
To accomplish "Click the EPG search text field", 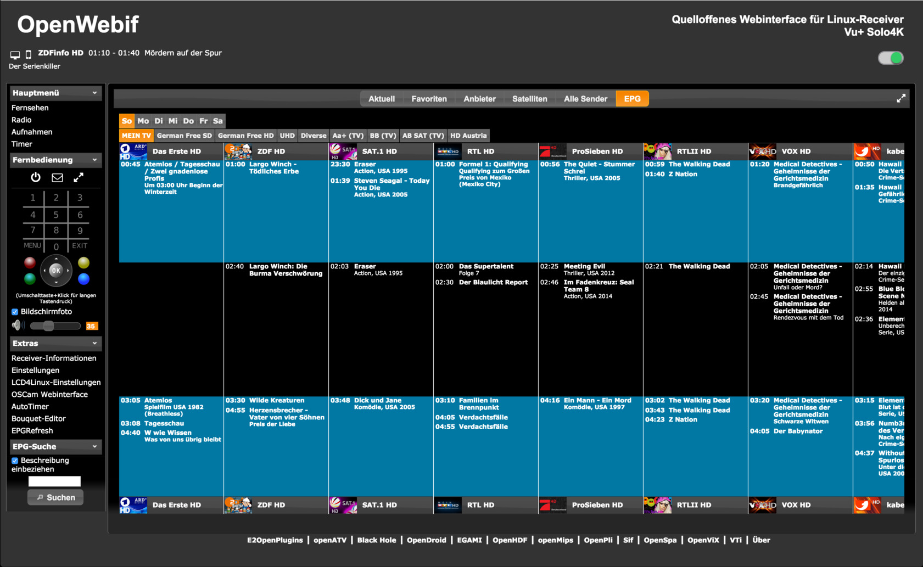I will 54,481.
